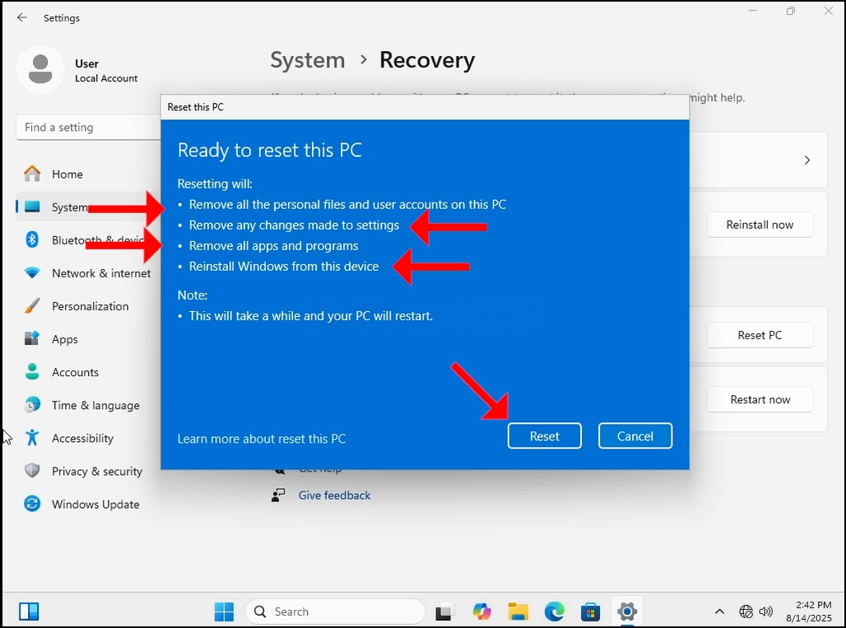Expand the top recovery option chevron

tap(807, 160)
